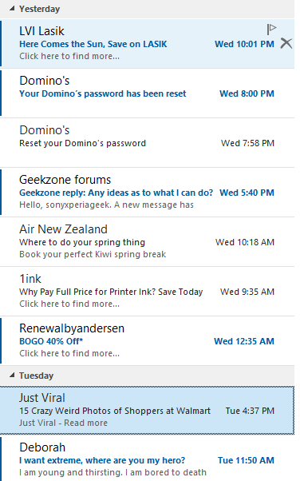Collapse the Tuesday group triangle
This screenshot has height=481, width=300.
point(12,375)
